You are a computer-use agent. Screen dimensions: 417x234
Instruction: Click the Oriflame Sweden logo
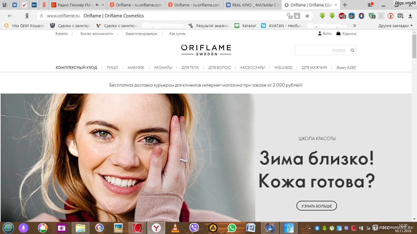206,50
